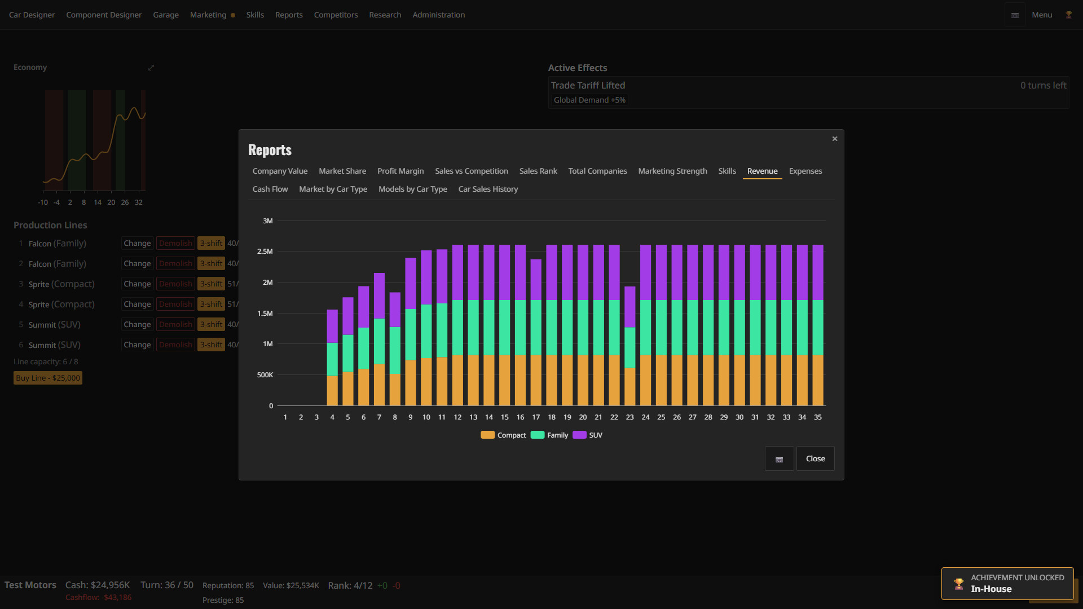Click the Close button in Reports

tap(815, 459)
